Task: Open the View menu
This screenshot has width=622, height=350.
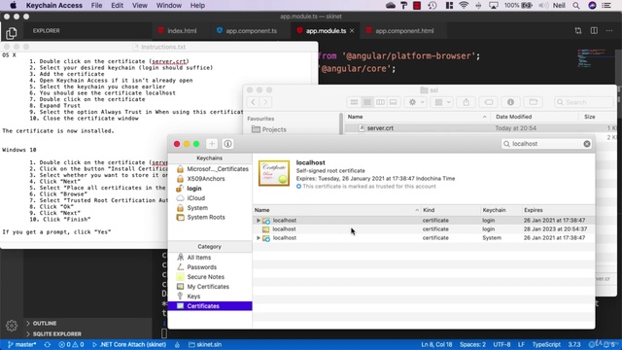Action: click(140, 6)
